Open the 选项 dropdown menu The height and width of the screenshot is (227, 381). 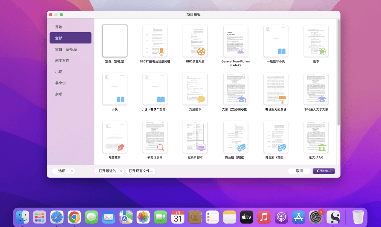63,171
